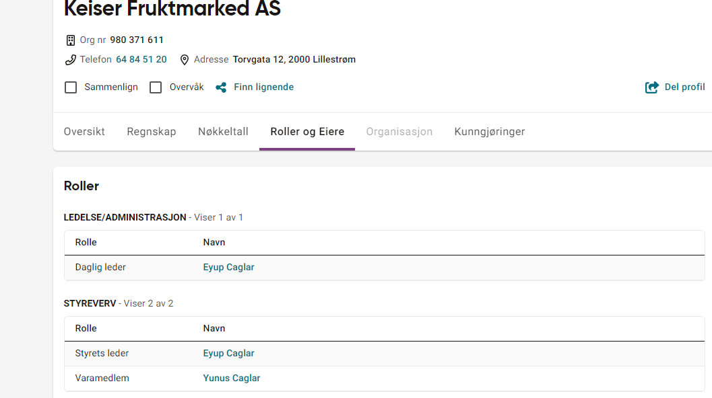Click the phone icon beside Telefon
This screenshot has height=398, width=712.
[70, 60]
